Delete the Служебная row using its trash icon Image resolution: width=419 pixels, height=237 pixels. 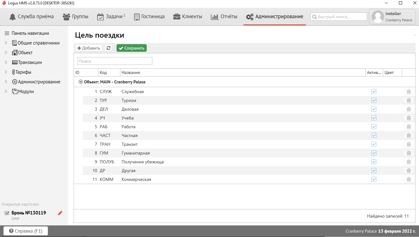pos(409,92)
